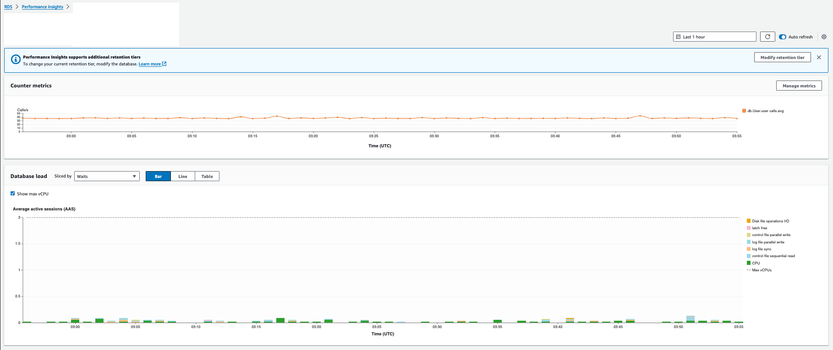The image size is (833, 350).
Task: Open the Last 1 hour time range selector
Action: 714,37
